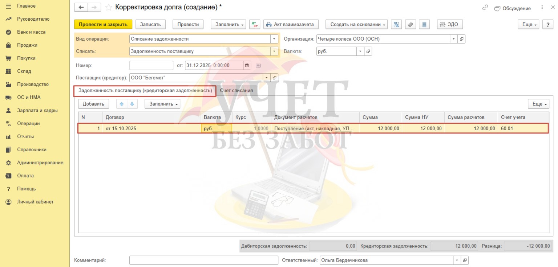The width and height of the screenshot is (558, 267).
Task: Click the Акт взаимозачета button
Action: (290, 24)
